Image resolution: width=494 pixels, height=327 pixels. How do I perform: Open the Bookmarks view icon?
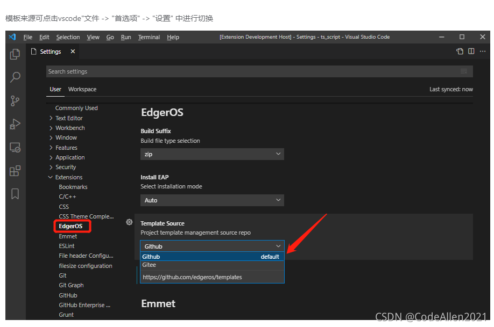tap(15, 194)
